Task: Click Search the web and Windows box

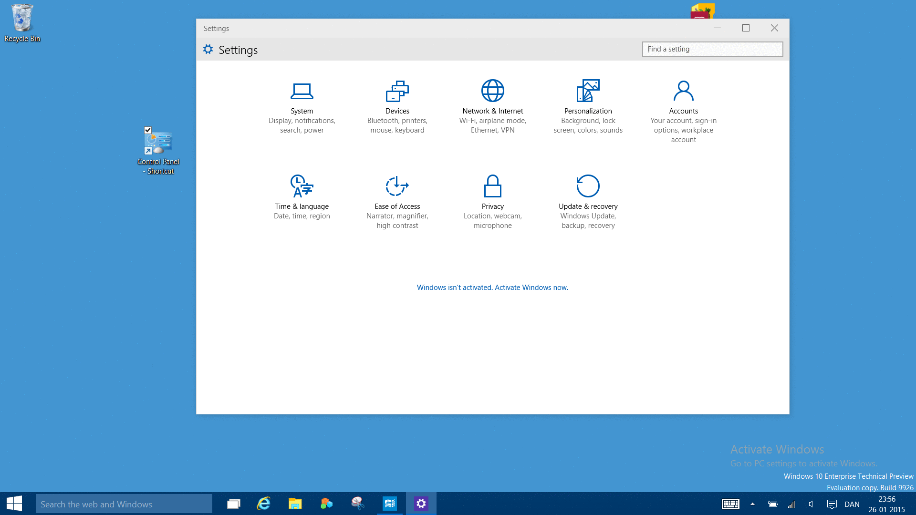Action: coord(124,504)
